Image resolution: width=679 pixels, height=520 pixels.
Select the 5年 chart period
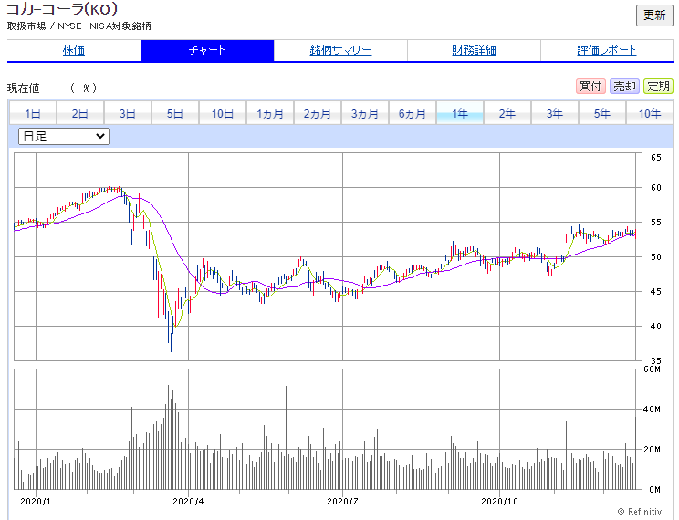(602, 113)
